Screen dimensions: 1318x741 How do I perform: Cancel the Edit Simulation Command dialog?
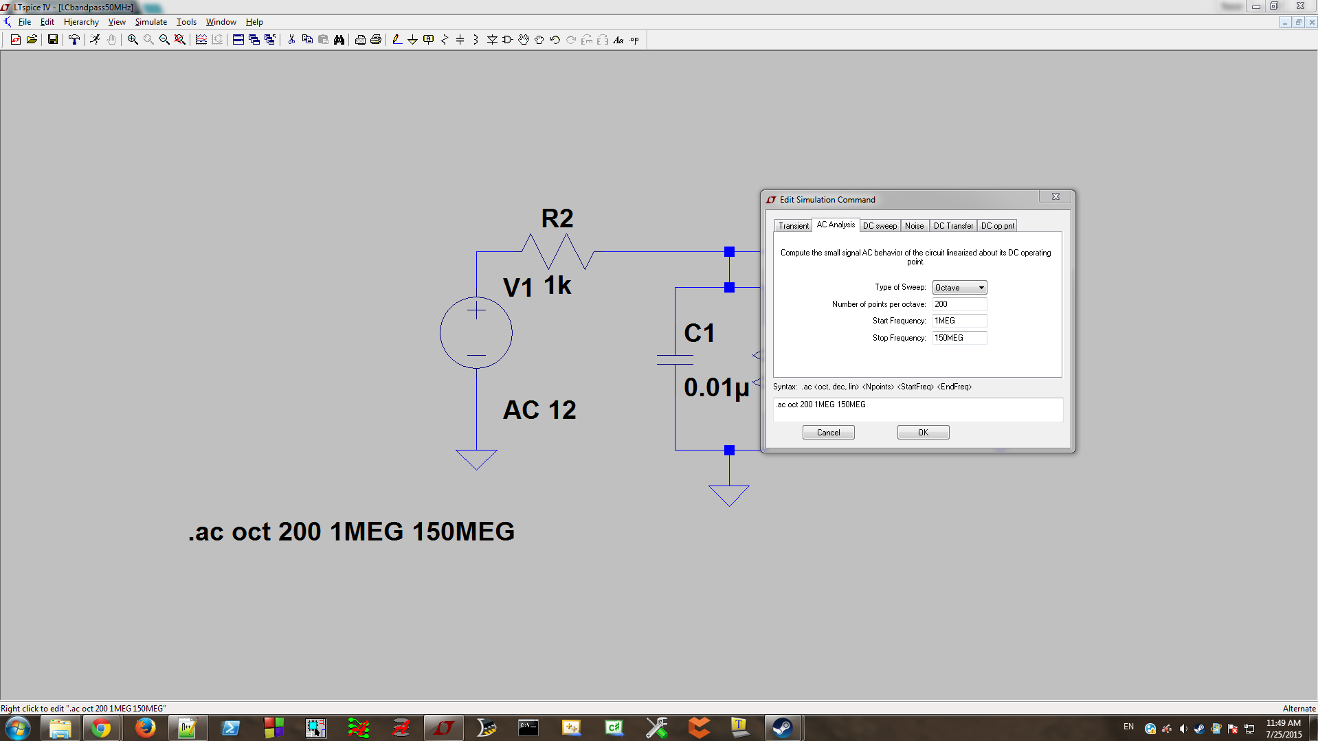click(x=828, y=432)
